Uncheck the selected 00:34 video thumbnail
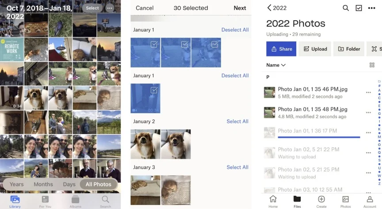The image size is (382, 209). pos(145,98)
